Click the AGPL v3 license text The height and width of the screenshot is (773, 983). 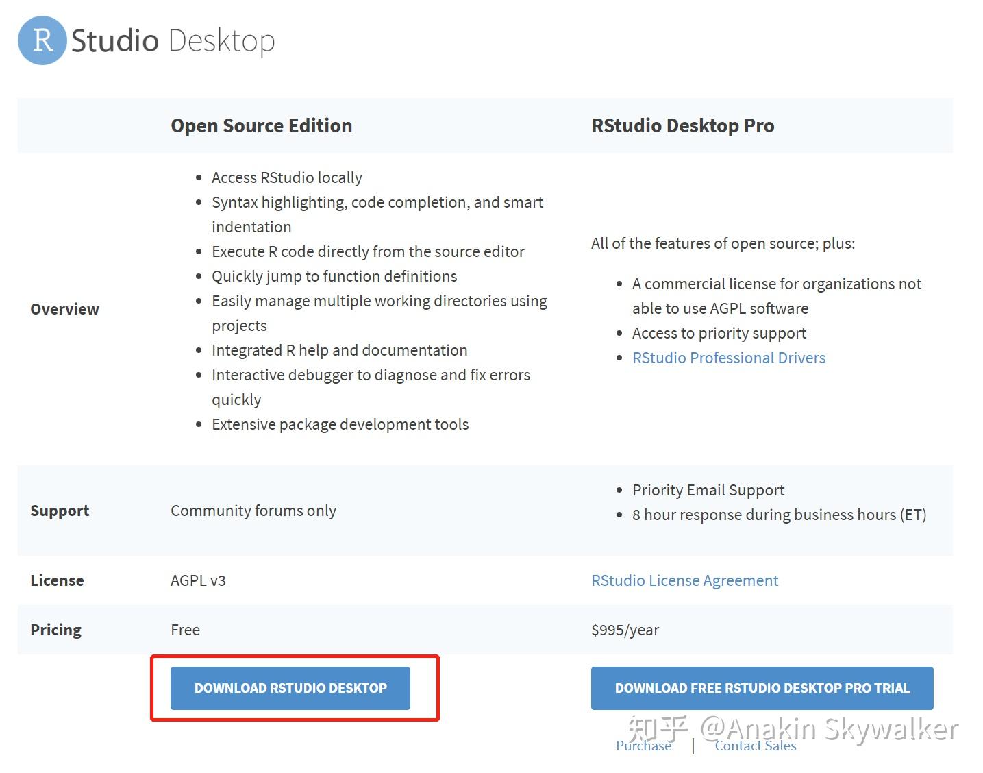[198, 580]
